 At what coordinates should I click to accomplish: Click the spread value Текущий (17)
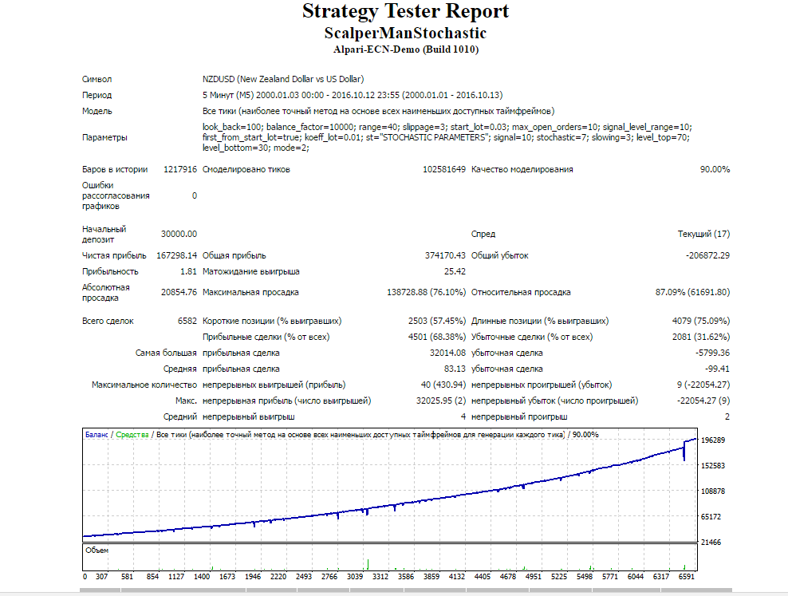703,234
